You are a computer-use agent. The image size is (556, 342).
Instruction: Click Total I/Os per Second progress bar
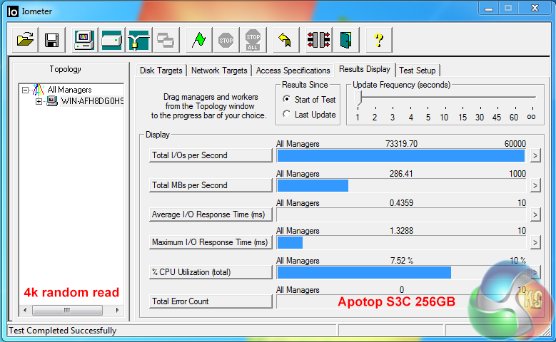(401, 156)
